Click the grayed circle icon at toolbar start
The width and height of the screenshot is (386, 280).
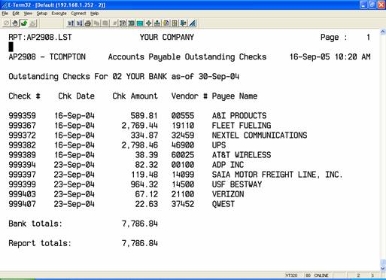pyautogui.click(x=6, y=23)
